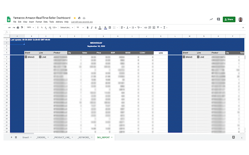Toggle the BRAND checkbox in column M
This screenshot has height=155, width=249.
[x=184, y=57]
